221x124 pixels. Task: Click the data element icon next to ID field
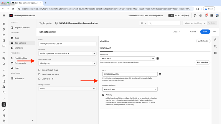[160, 74]
